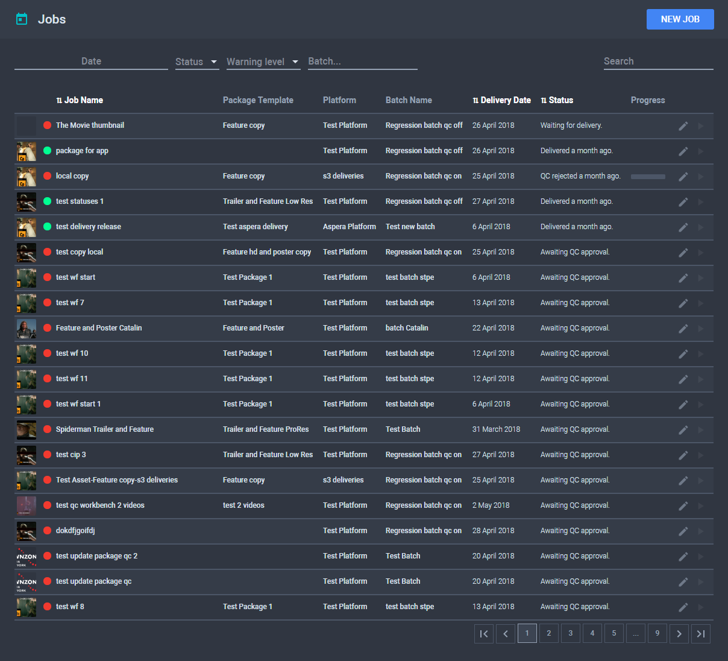Click the play icon for package for app
This screenshot has width=728, height=661.
coord(701,151)
